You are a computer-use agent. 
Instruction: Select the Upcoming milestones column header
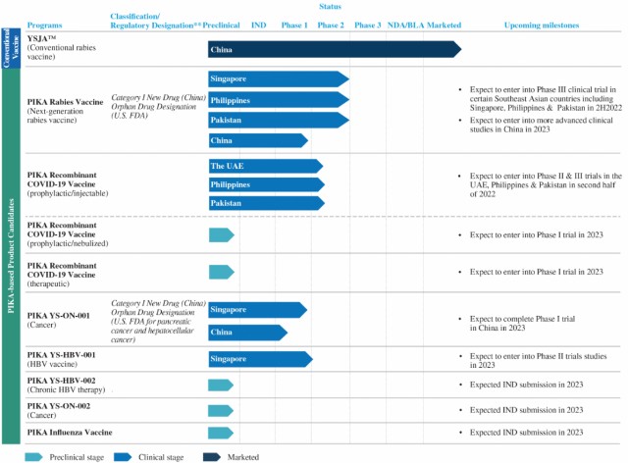pyautogui.click(x=543, y=24)
